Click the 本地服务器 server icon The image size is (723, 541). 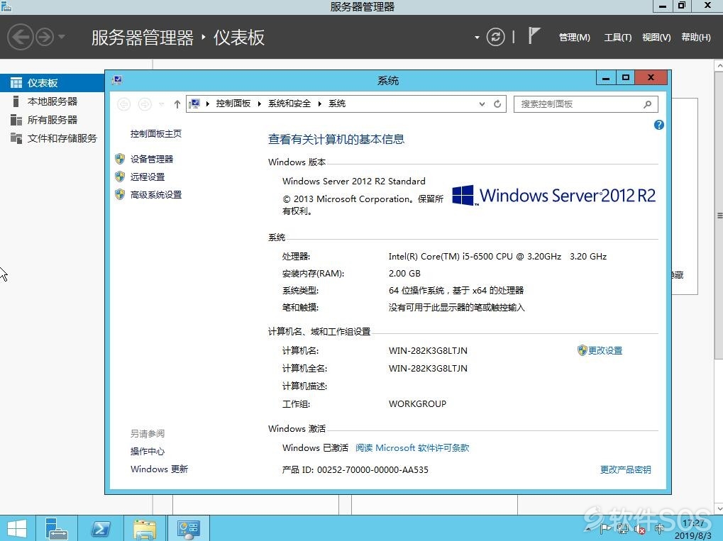point(16,101)
